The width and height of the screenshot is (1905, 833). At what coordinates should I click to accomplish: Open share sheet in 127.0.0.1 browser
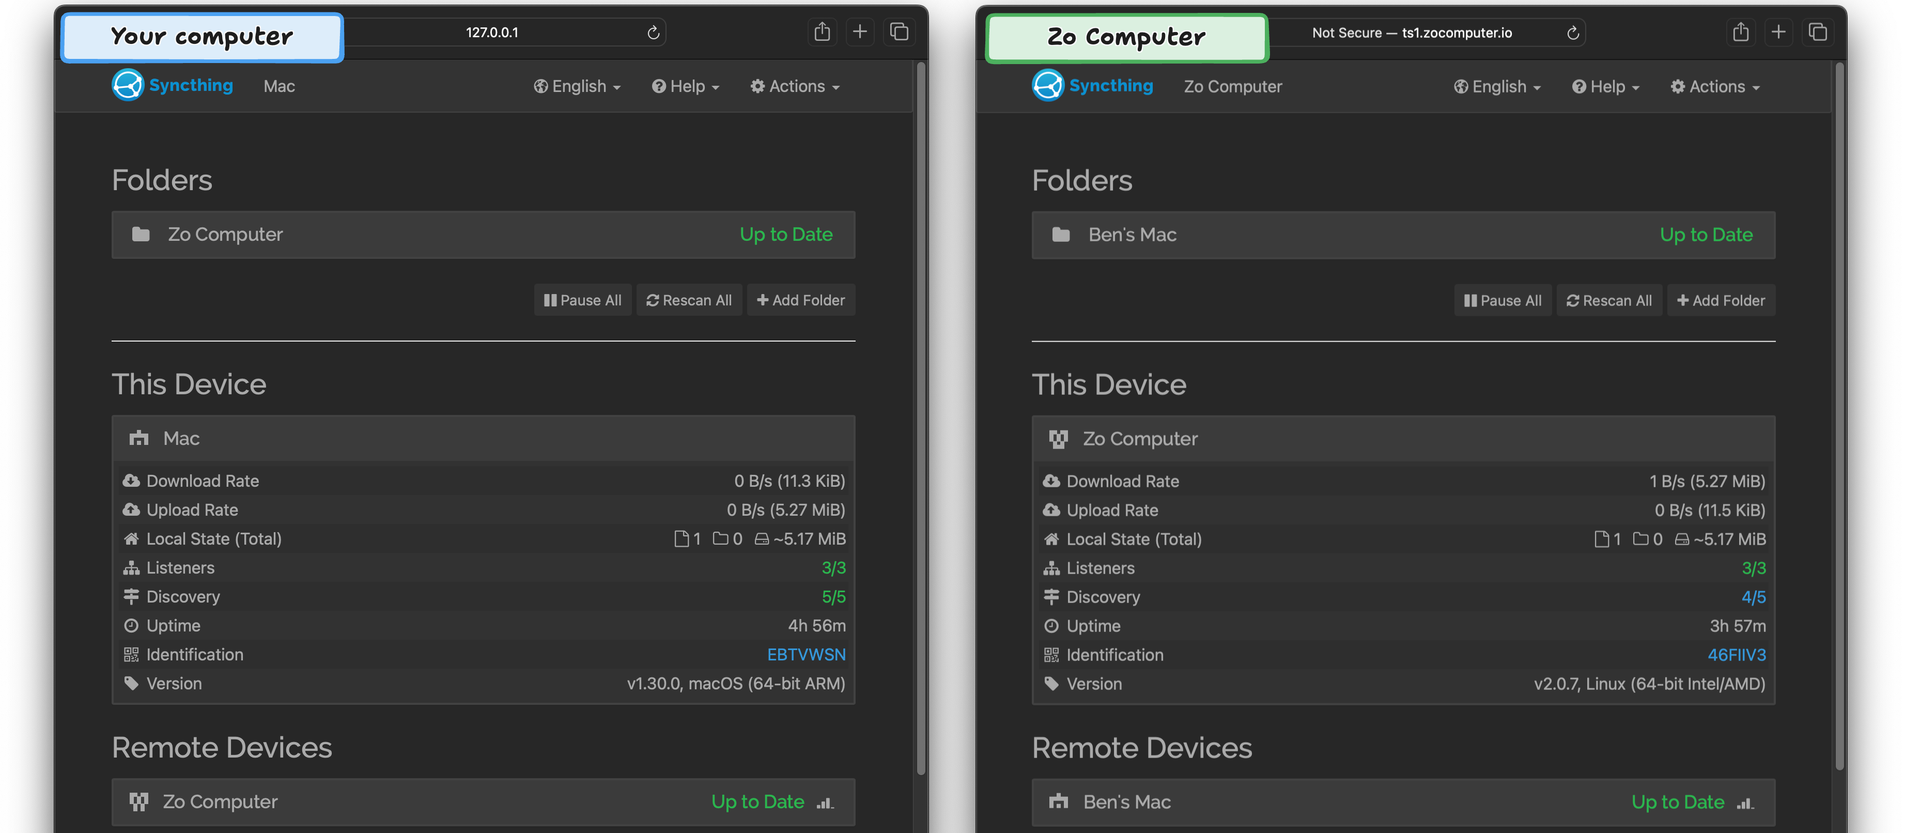(822, 32)
